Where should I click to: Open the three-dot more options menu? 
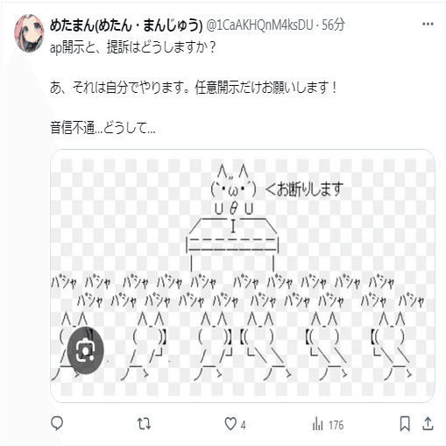(x=428, y=25)
